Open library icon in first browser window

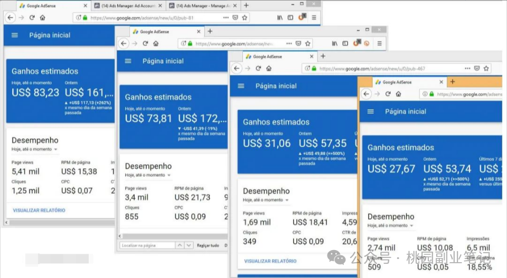[280, 17]
